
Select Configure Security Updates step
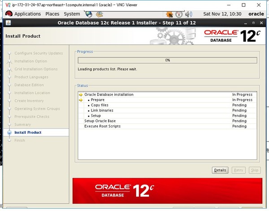39,53
